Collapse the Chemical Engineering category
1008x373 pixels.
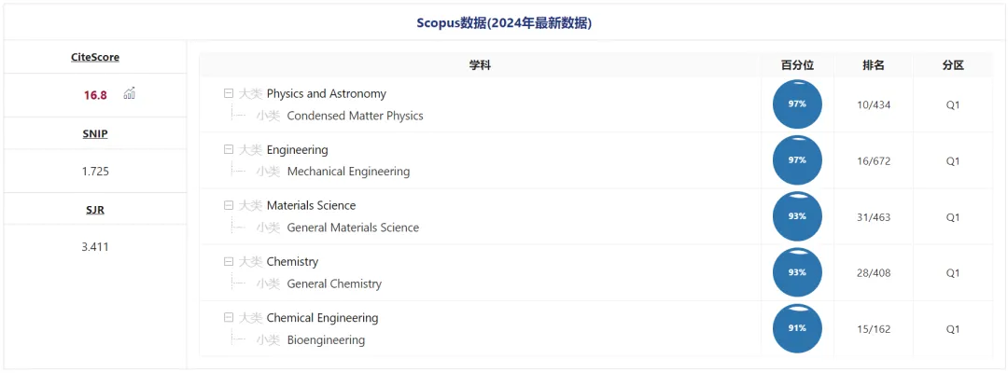(229, 317)
